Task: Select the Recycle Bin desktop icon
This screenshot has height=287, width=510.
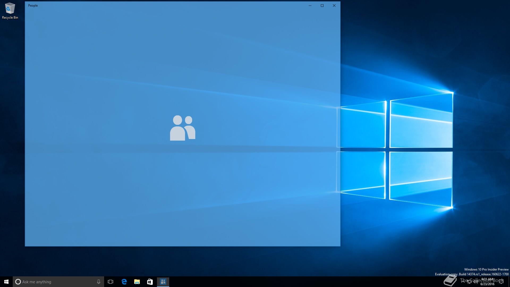Action: click(x=10, y=11)
